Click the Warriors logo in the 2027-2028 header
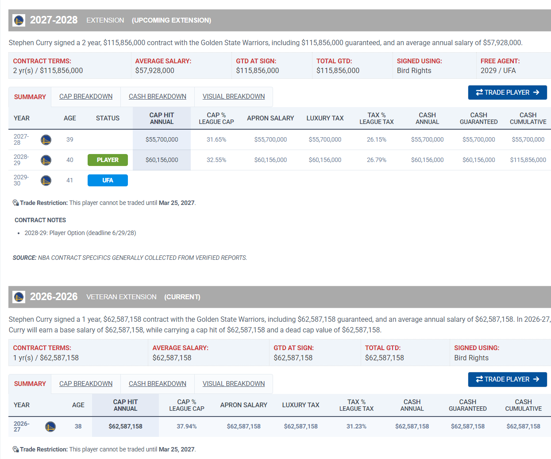 click(x=19, y=20)
